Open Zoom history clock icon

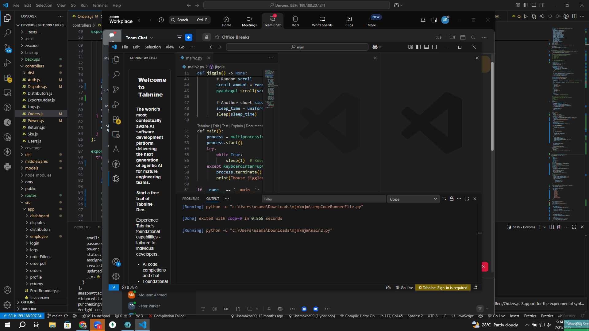[x=161, y=20]
